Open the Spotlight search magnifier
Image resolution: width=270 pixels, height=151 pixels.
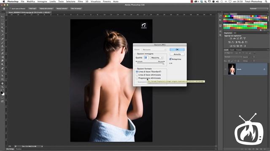[x=266, y=1]
